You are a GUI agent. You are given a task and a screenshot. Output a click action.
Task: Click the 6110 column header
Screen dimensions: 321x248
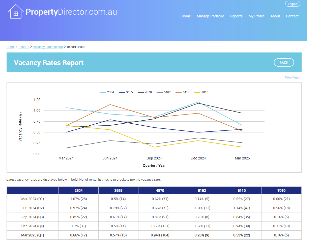(242, 190)
